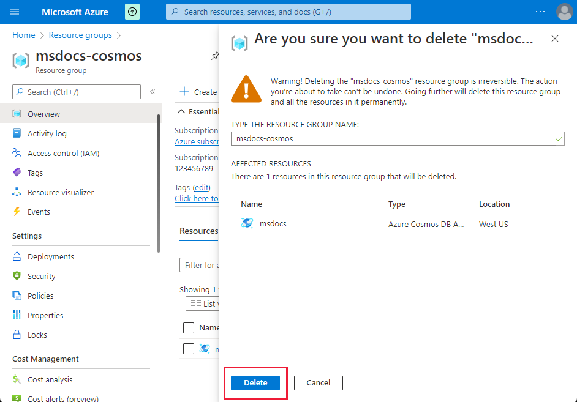Open the ellipsis more options in header
Screen dimensions: 577x402
tap(540, 12)
